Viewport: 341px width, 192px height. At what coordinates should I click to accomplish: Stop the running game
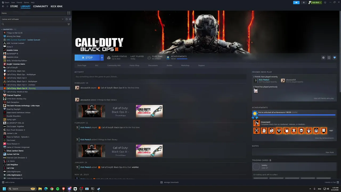(87, 58)
